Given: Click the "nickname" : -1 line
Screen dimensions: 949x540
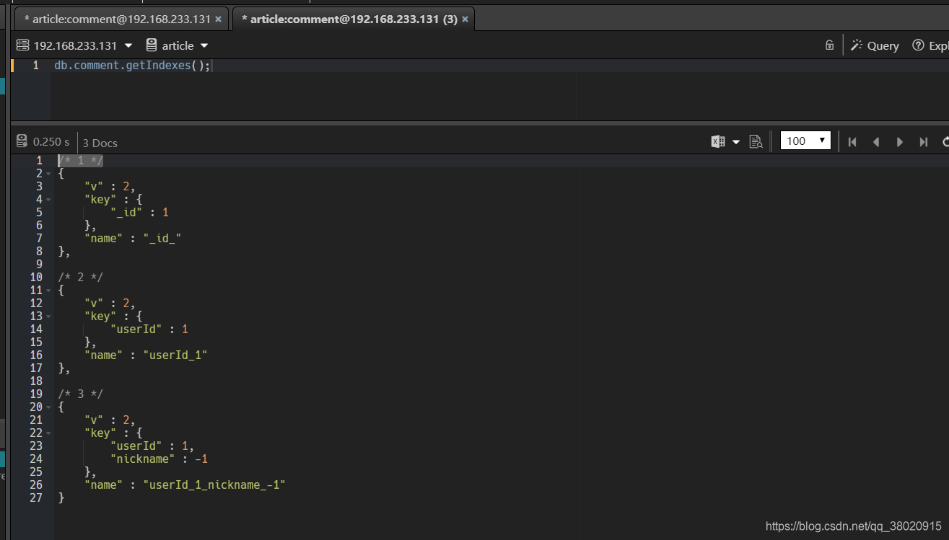Looking at the screenshot, I should [x=159, y=459].
